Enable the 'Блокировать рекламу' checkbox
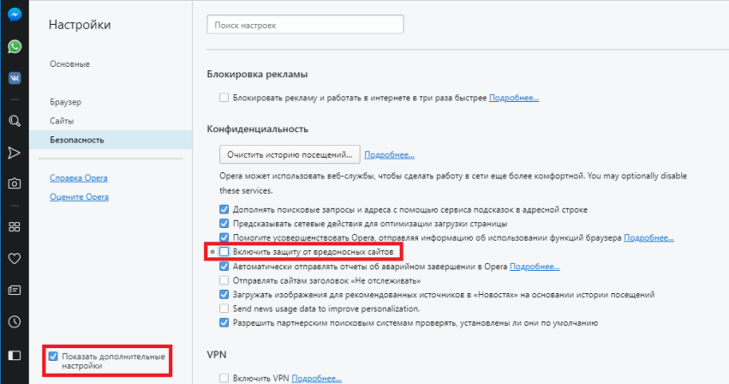Image resolution: width=729 pixels, height=384 pixels. pos(224,99)
